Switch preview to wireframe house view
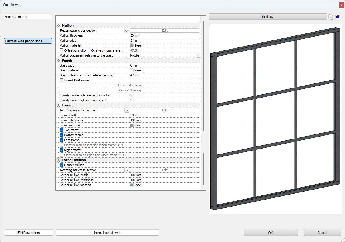Viewport: 345px width, 242px height. [332, 17]
